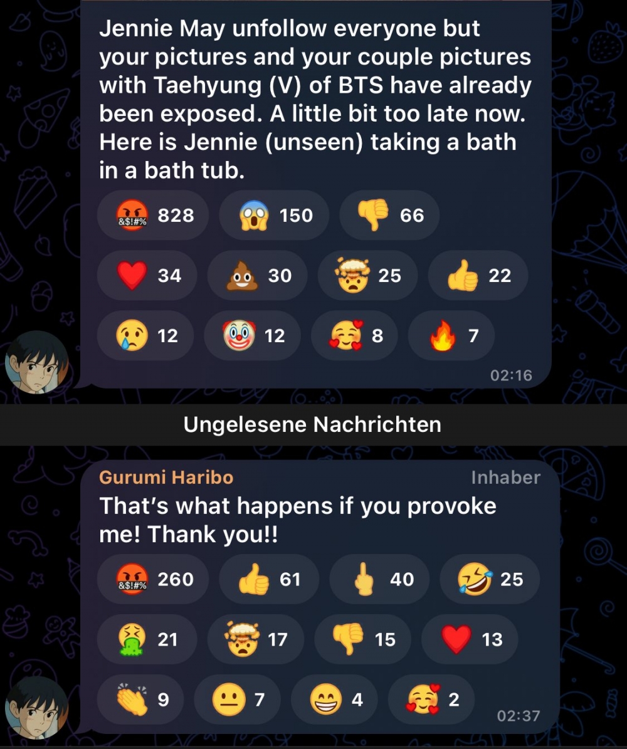Add to the screaming face reaction 150
The image size is (627, 749).
pyautogui.click(x=274, y=216)
